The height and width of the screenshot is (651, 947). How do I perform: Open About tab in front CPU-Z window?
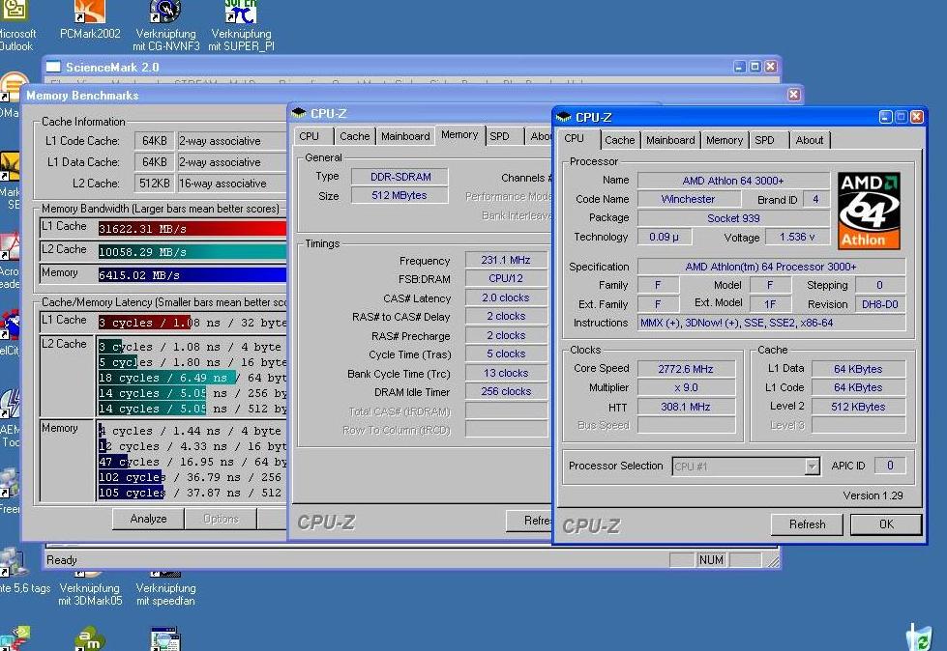[810, 140]
